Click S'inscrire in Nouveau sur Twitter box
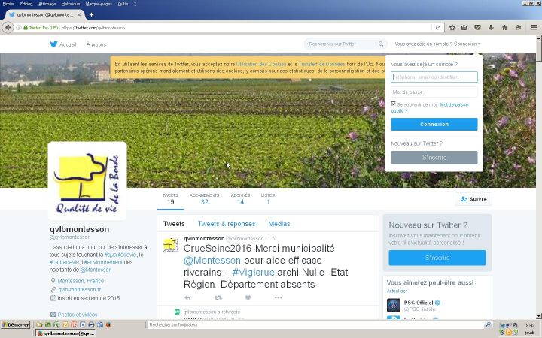 [x=437, y=258]
